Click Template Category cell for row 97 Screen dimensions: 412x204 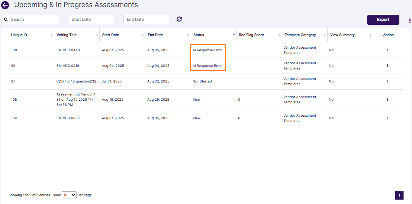coord(300,81)
